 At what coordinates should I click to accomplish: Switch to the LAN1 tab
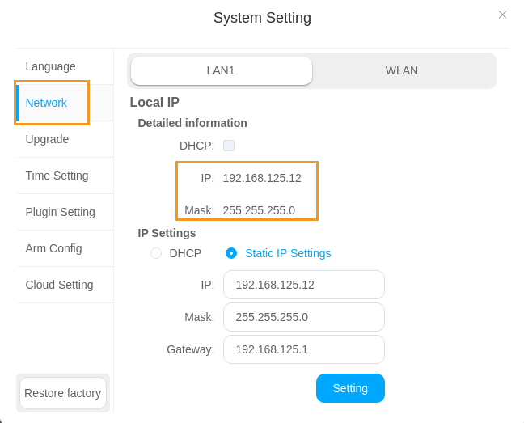point(221,70)
